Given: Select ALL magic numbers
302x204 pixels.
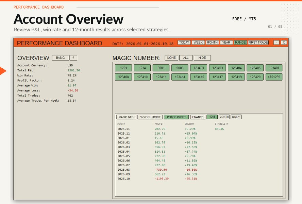Looking at the screenshot, I should pyautogui.click(x=186, y=58).
